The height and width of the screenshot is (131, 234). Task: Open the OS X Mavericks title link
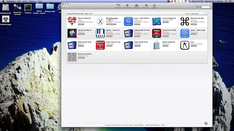(x=112, y=18)
